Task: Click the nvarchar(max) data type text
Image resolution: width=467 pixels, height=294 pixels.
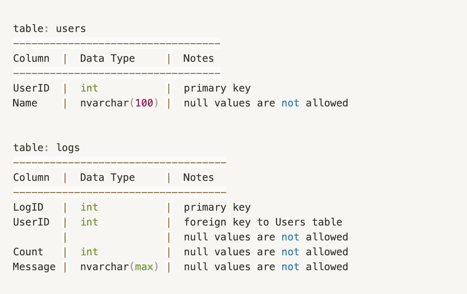Action: coord(120,267)
